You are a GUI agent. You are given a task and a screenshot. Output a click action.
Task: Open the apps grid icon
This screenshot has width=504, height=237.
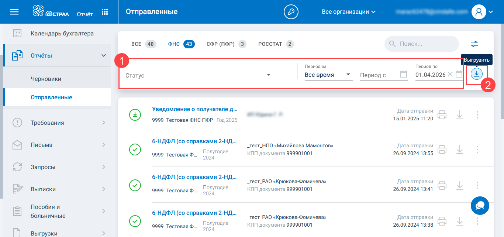pos(105,12)
